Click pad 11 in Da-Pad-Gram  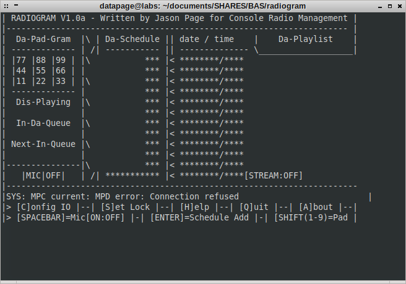24,81
